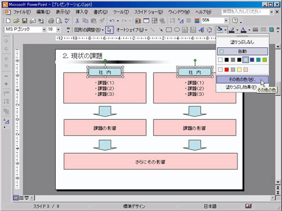Insert WordArt with the slanted A icon
This screenshot has height=211, width=282.
[x=201, y=30]
